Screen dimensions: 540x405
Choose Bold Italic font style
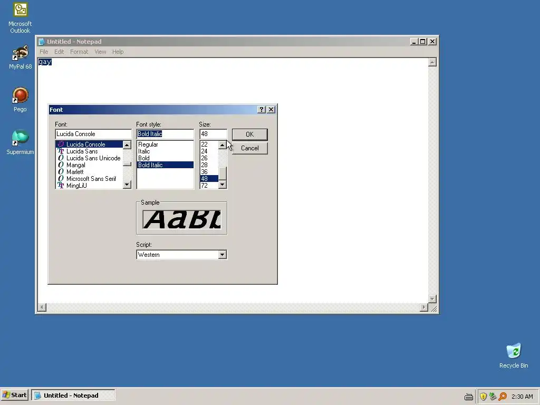point(165,165)
